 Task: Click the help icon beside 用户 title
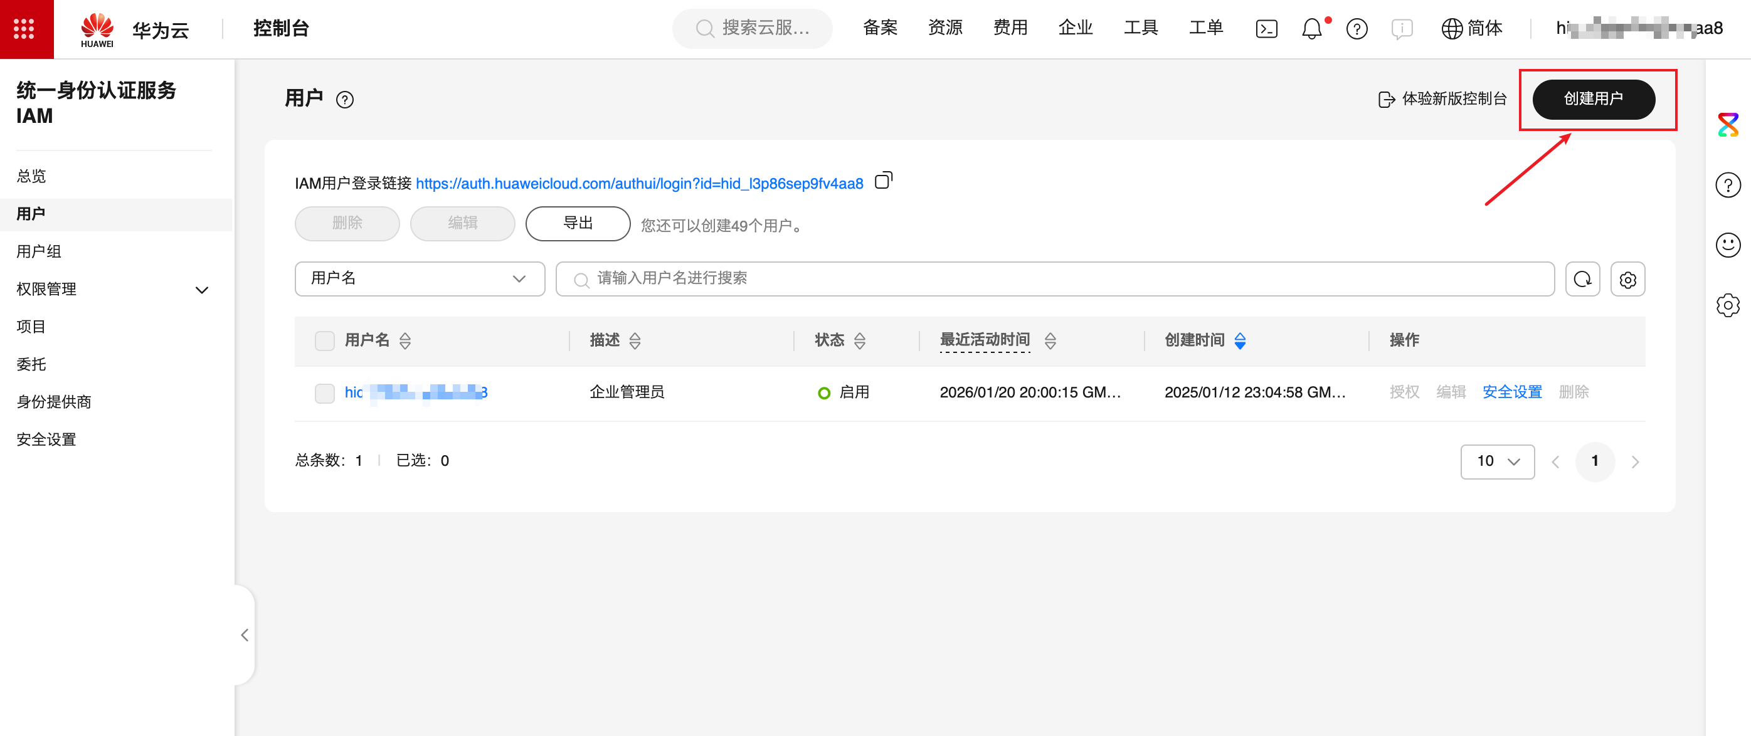345,100
